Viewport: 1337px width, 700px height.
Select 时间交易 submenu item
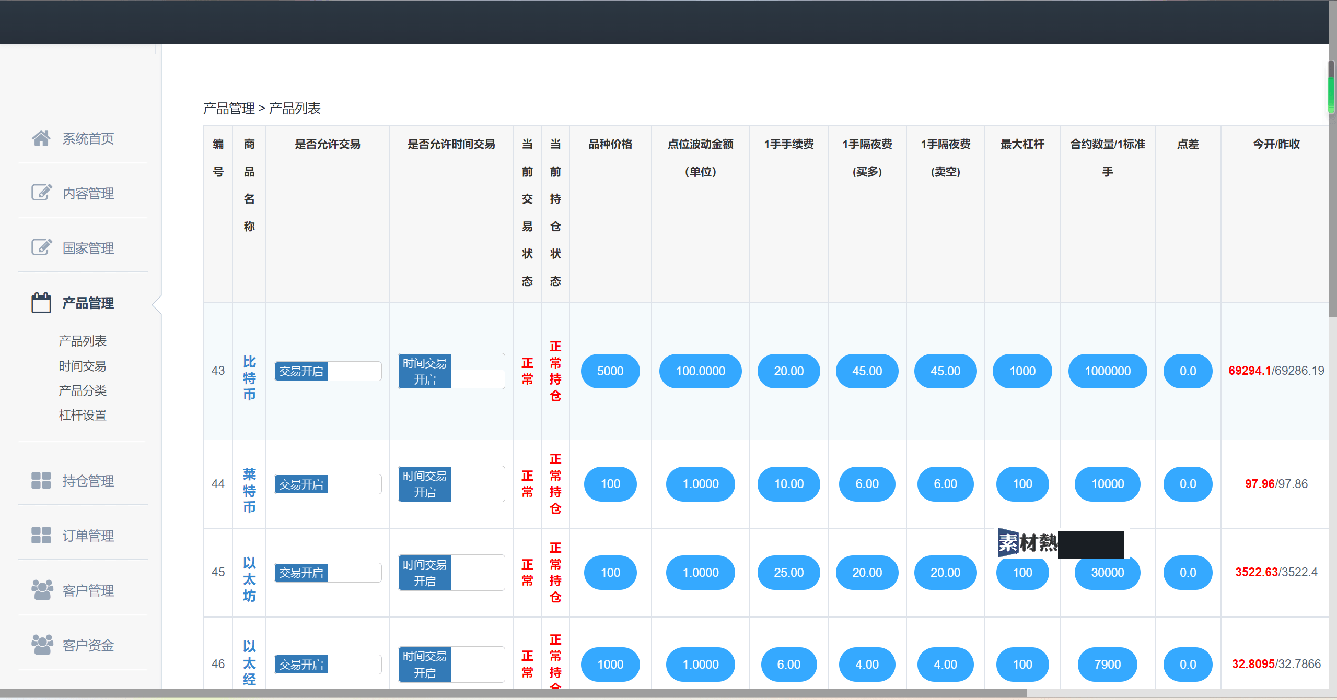[x=83, y=366]
